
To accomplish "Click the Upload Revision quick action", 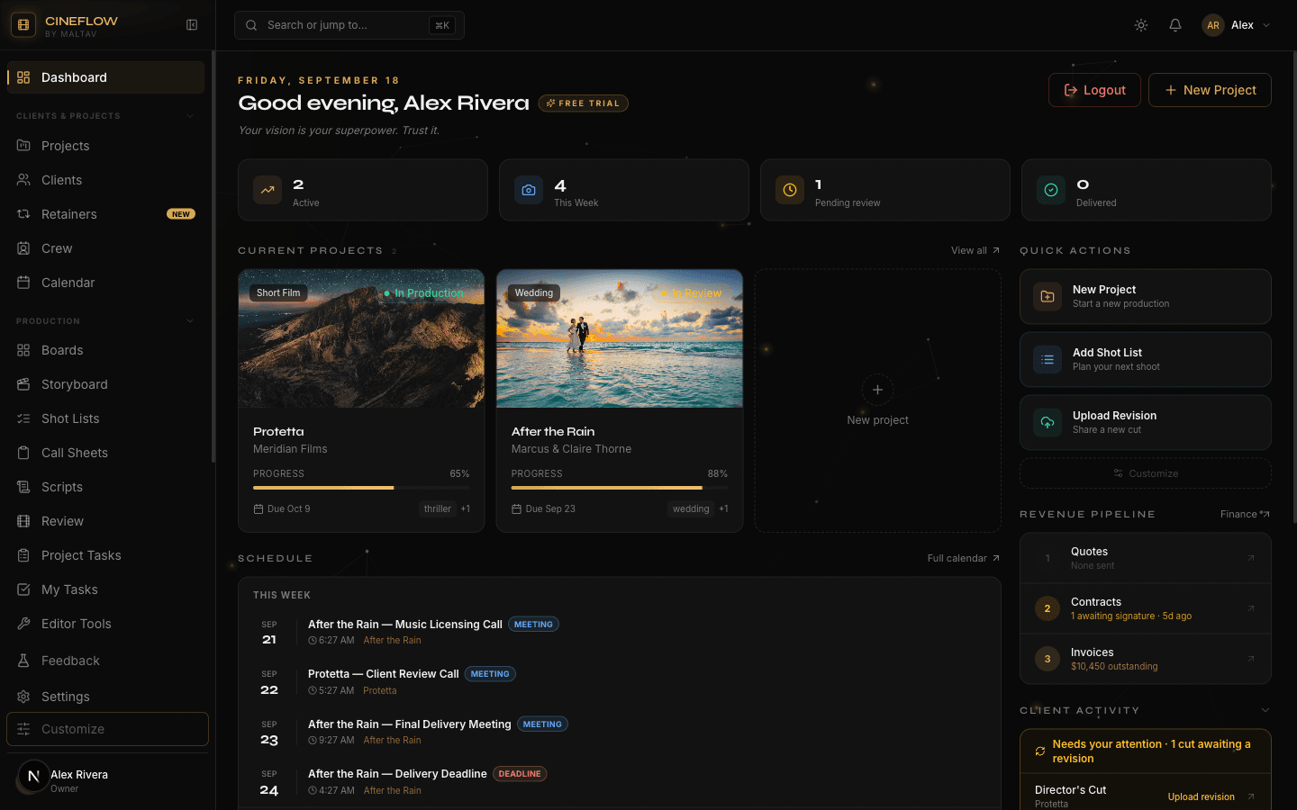I will click(x=1146, y=422).
